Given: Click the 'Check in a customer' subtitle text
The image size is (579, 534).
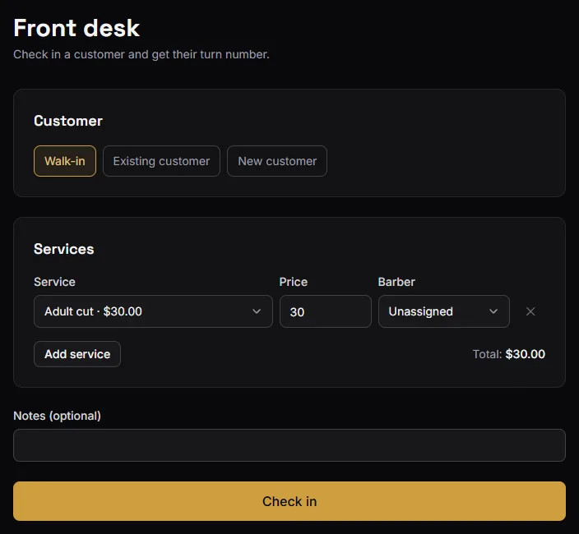Looking at the screenshot, I should (x=141, y=54).
